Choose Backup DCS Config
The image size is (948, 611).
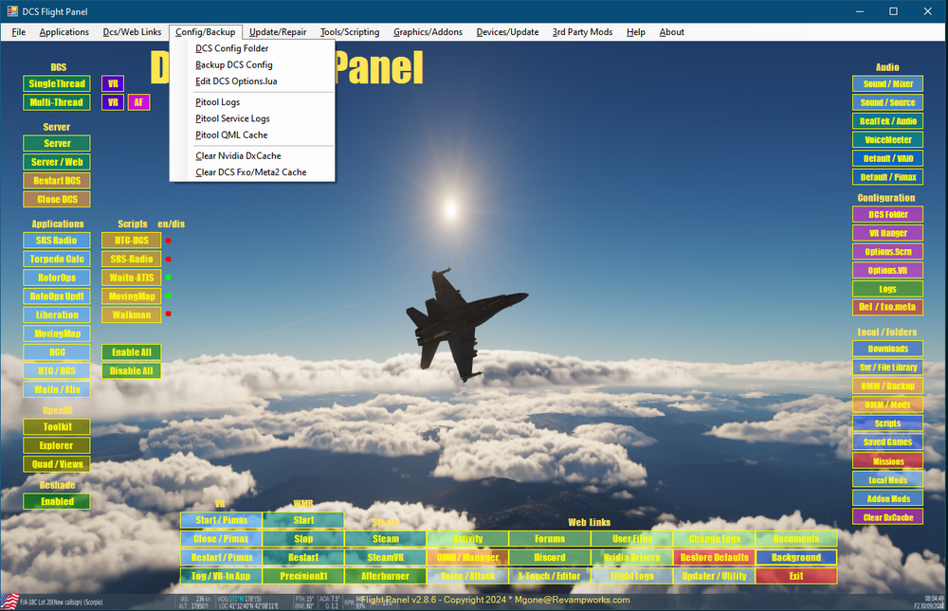click(x=252, y=64)
